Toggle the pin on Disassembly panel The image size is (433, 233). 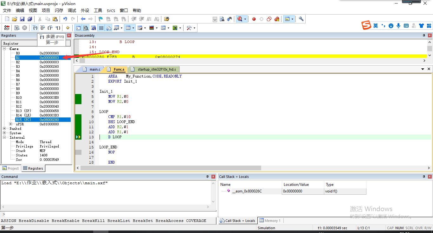424,35
